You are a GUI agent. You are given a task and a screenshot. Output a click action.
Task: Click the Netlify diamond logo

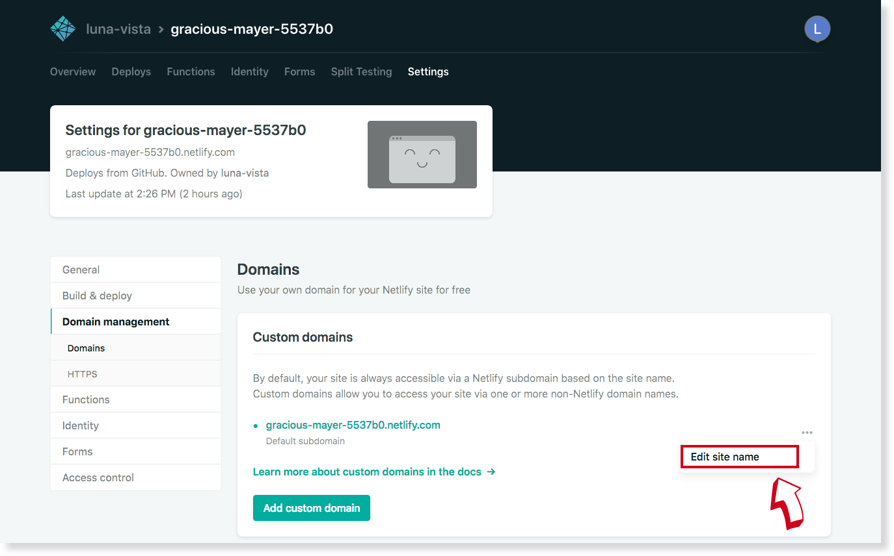[62, 29]
